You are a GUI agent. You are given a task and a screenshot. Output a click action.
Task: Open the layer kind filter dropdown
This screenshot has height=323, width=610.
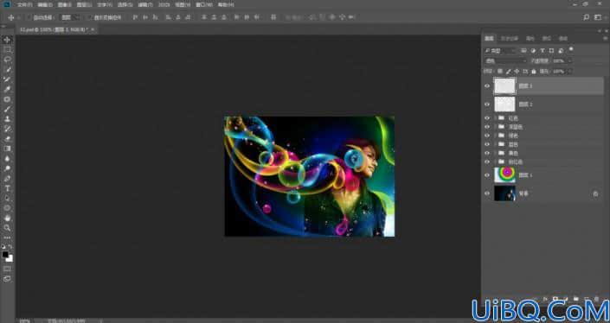coord(500,51)
